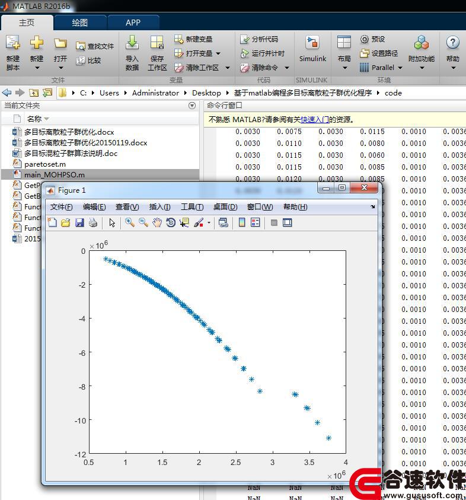
Task: Expand the Brush color dropdown arrow in Figure 1
Action: tap(209, 222)
